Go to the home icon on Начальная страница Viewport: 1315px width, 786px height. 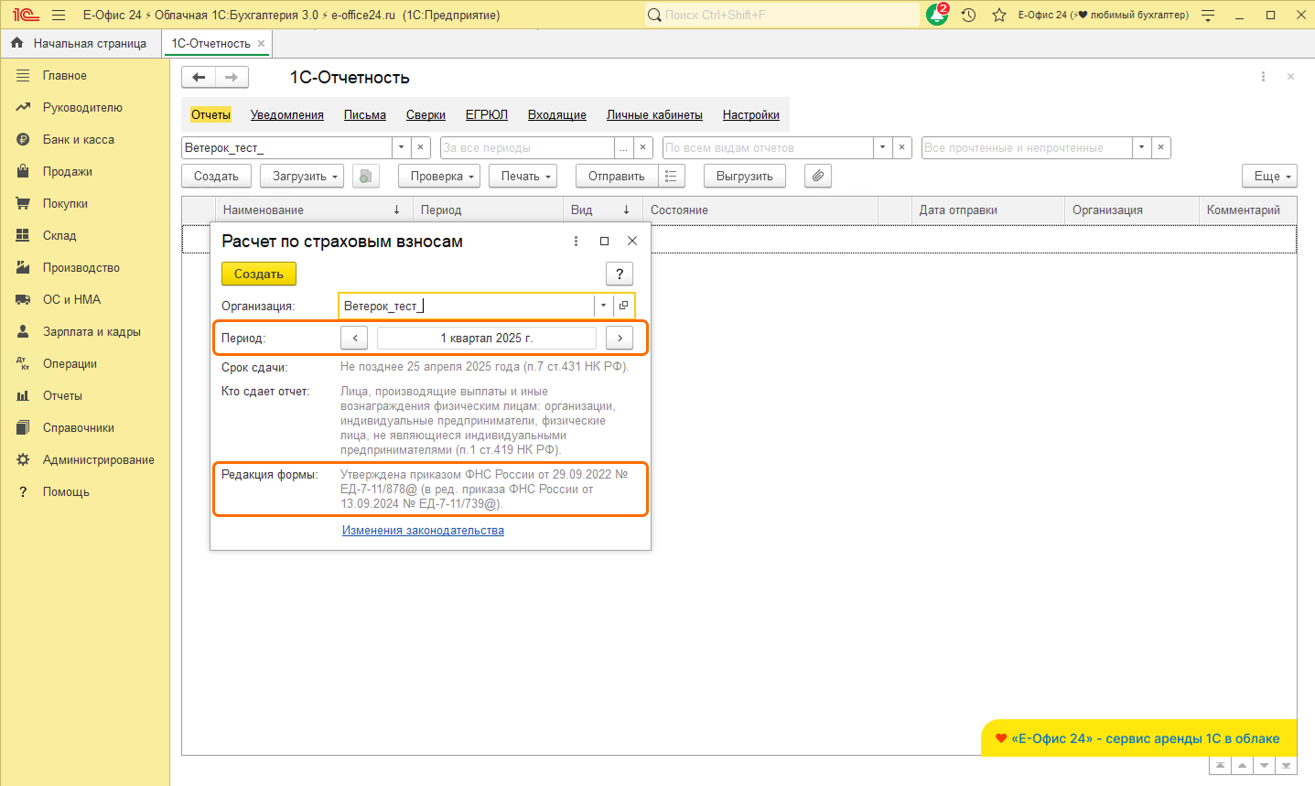pyautogui.click(x=16, y=43)
